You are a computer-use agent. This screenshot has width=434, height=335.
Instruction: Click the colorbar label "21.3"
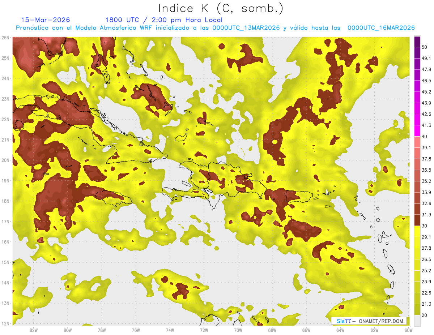(426, 304)
